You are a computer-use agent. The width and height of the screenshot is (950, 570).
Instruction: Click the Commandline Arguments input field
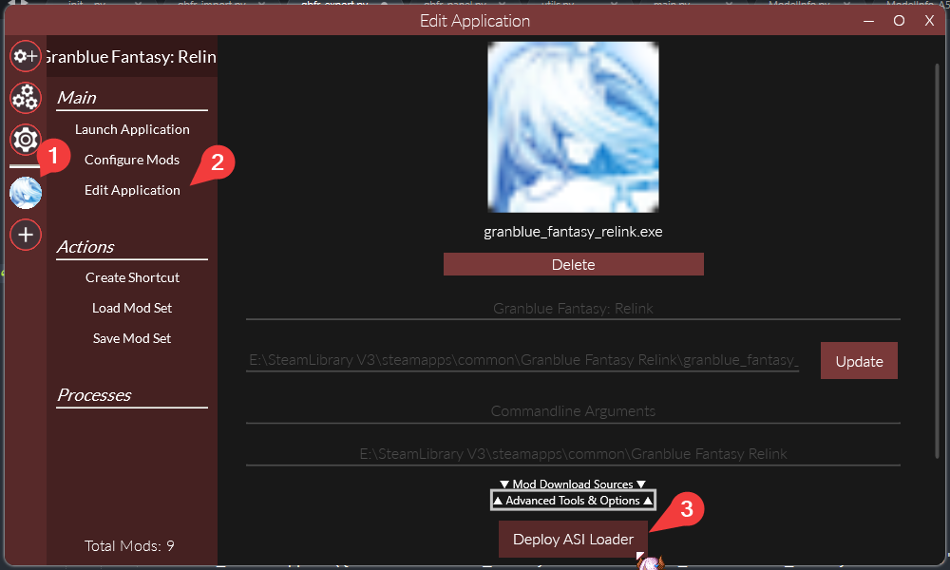click(573, 411)
